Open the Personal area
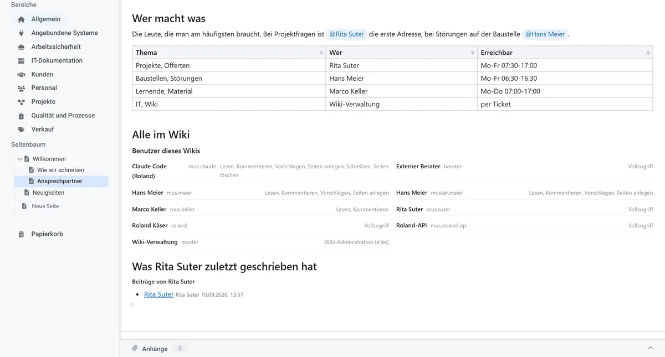The width and height of the screenshot is (665, 357). point(44,88)
